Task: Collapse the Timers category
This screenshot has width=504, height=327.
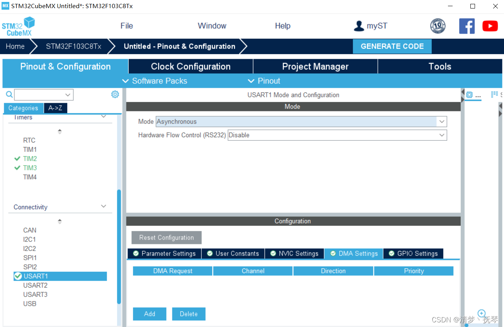Action: pos(104,116)
